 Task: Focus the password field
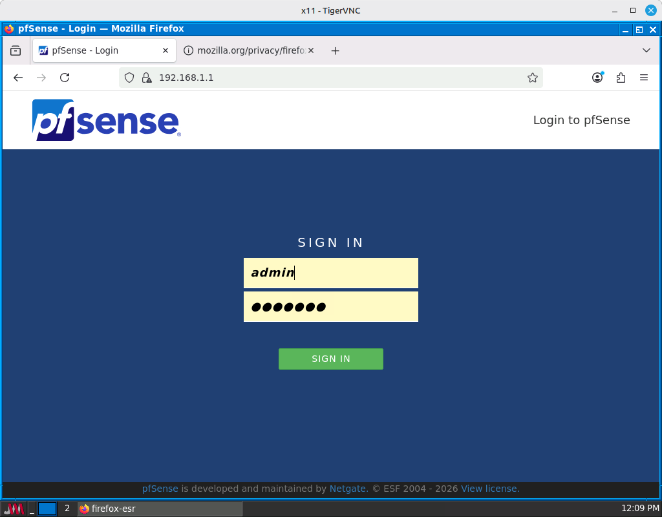[330, 306]
